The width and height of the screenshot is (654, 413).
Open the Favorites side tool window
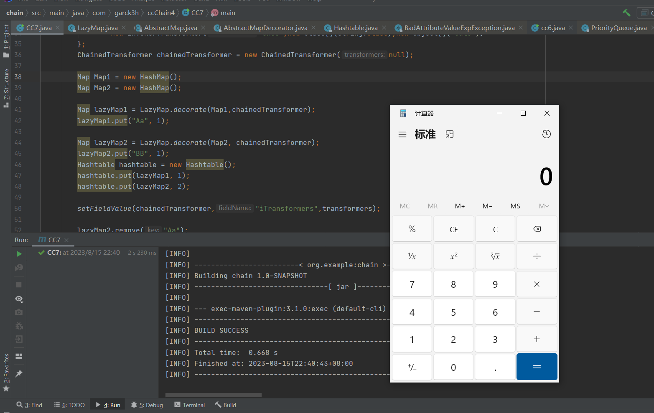click(6, 372)
